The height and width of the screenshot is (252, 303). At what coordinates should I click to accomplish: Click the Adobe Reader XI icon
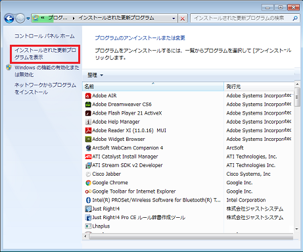tap(88, 130)
